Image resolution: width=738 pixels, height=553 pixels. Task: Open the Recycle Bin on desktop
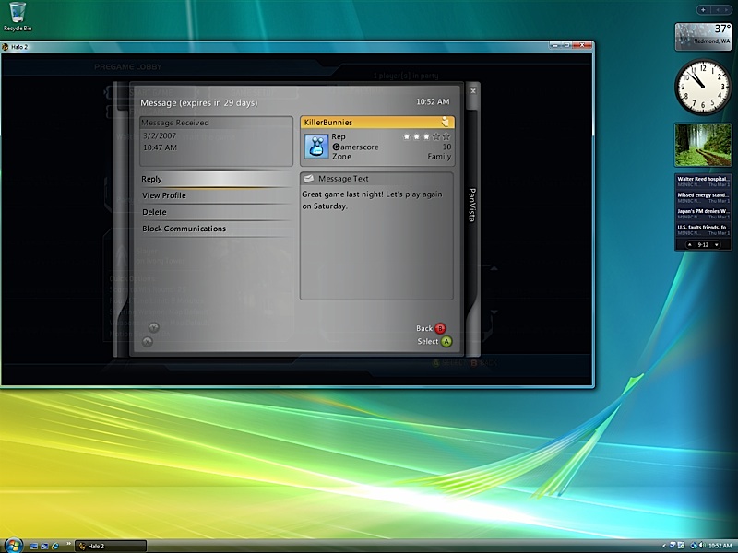pos(18,14)
